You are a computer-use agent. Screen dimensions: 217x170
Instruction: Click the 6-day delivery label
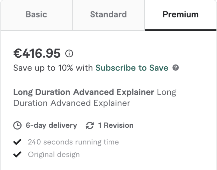tap(51, 125)
